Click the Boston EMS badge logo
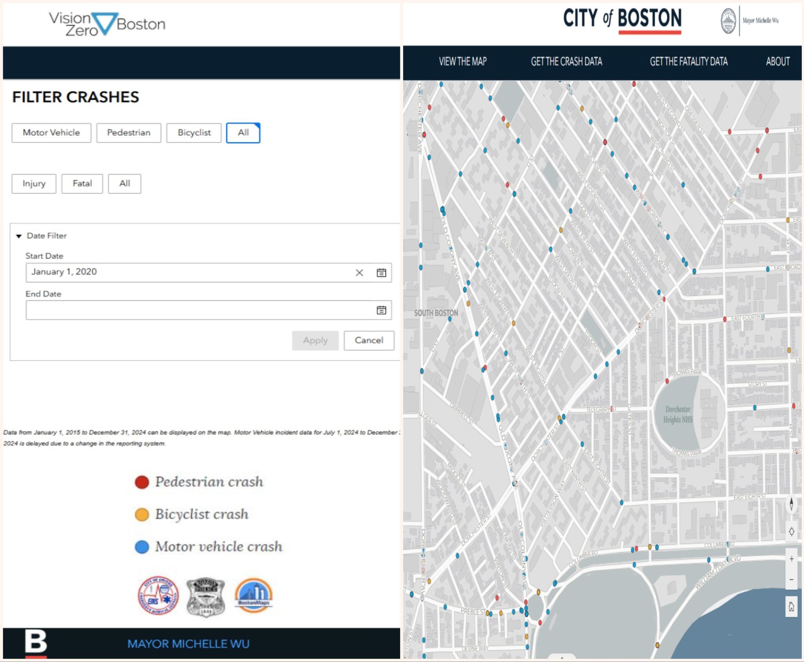This screenshot has width=804, height=662. [158, 596]
